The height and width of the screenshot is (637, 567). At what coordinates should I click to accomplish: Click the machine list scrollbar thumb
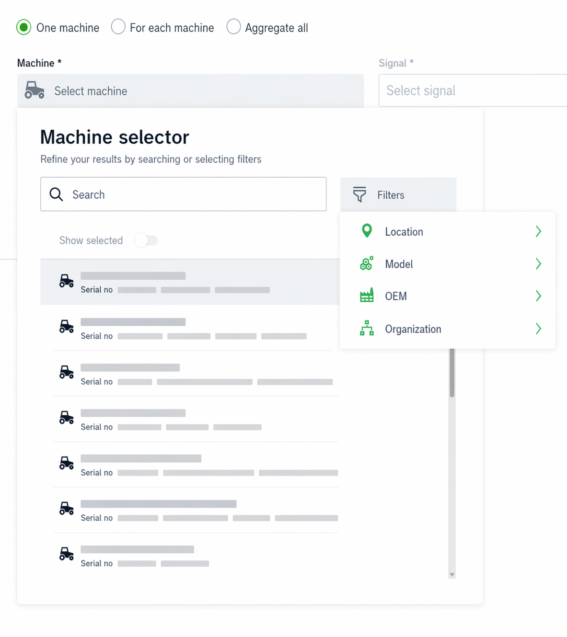click(452, 373)
